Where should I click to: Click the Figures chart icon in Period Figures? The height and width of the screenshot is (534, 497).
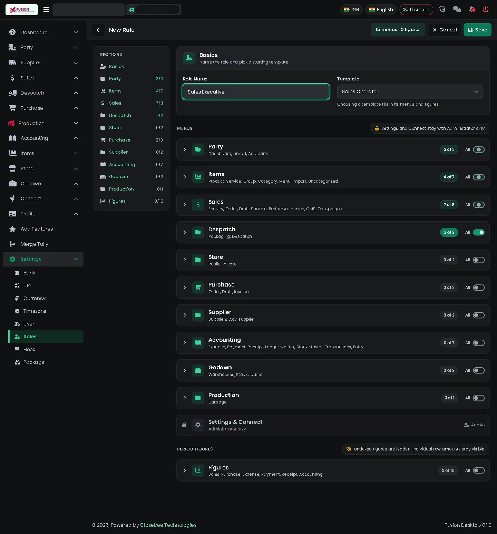(x=198, y=470)
